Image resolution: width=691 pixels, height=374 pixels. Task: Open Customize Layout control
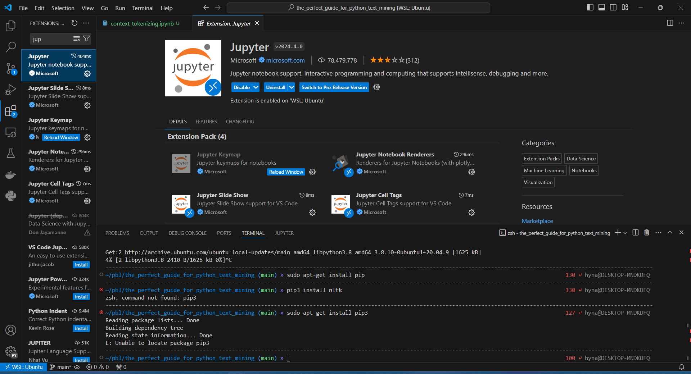(625, 8)
